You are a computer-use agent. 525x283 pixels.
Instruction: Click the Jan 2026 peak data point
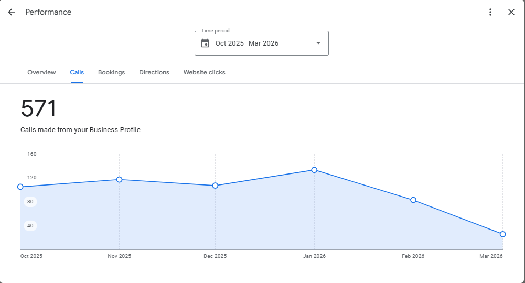tap(314, 170)
